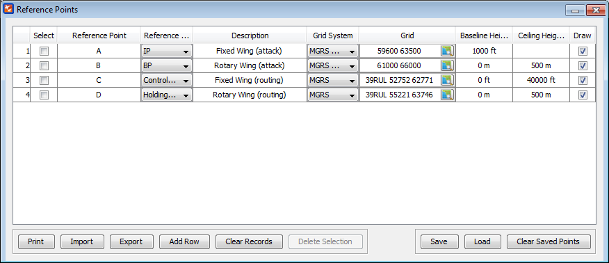609x263 pixels.
Task: Click the Reference Point column header
Action: point(99,35)
